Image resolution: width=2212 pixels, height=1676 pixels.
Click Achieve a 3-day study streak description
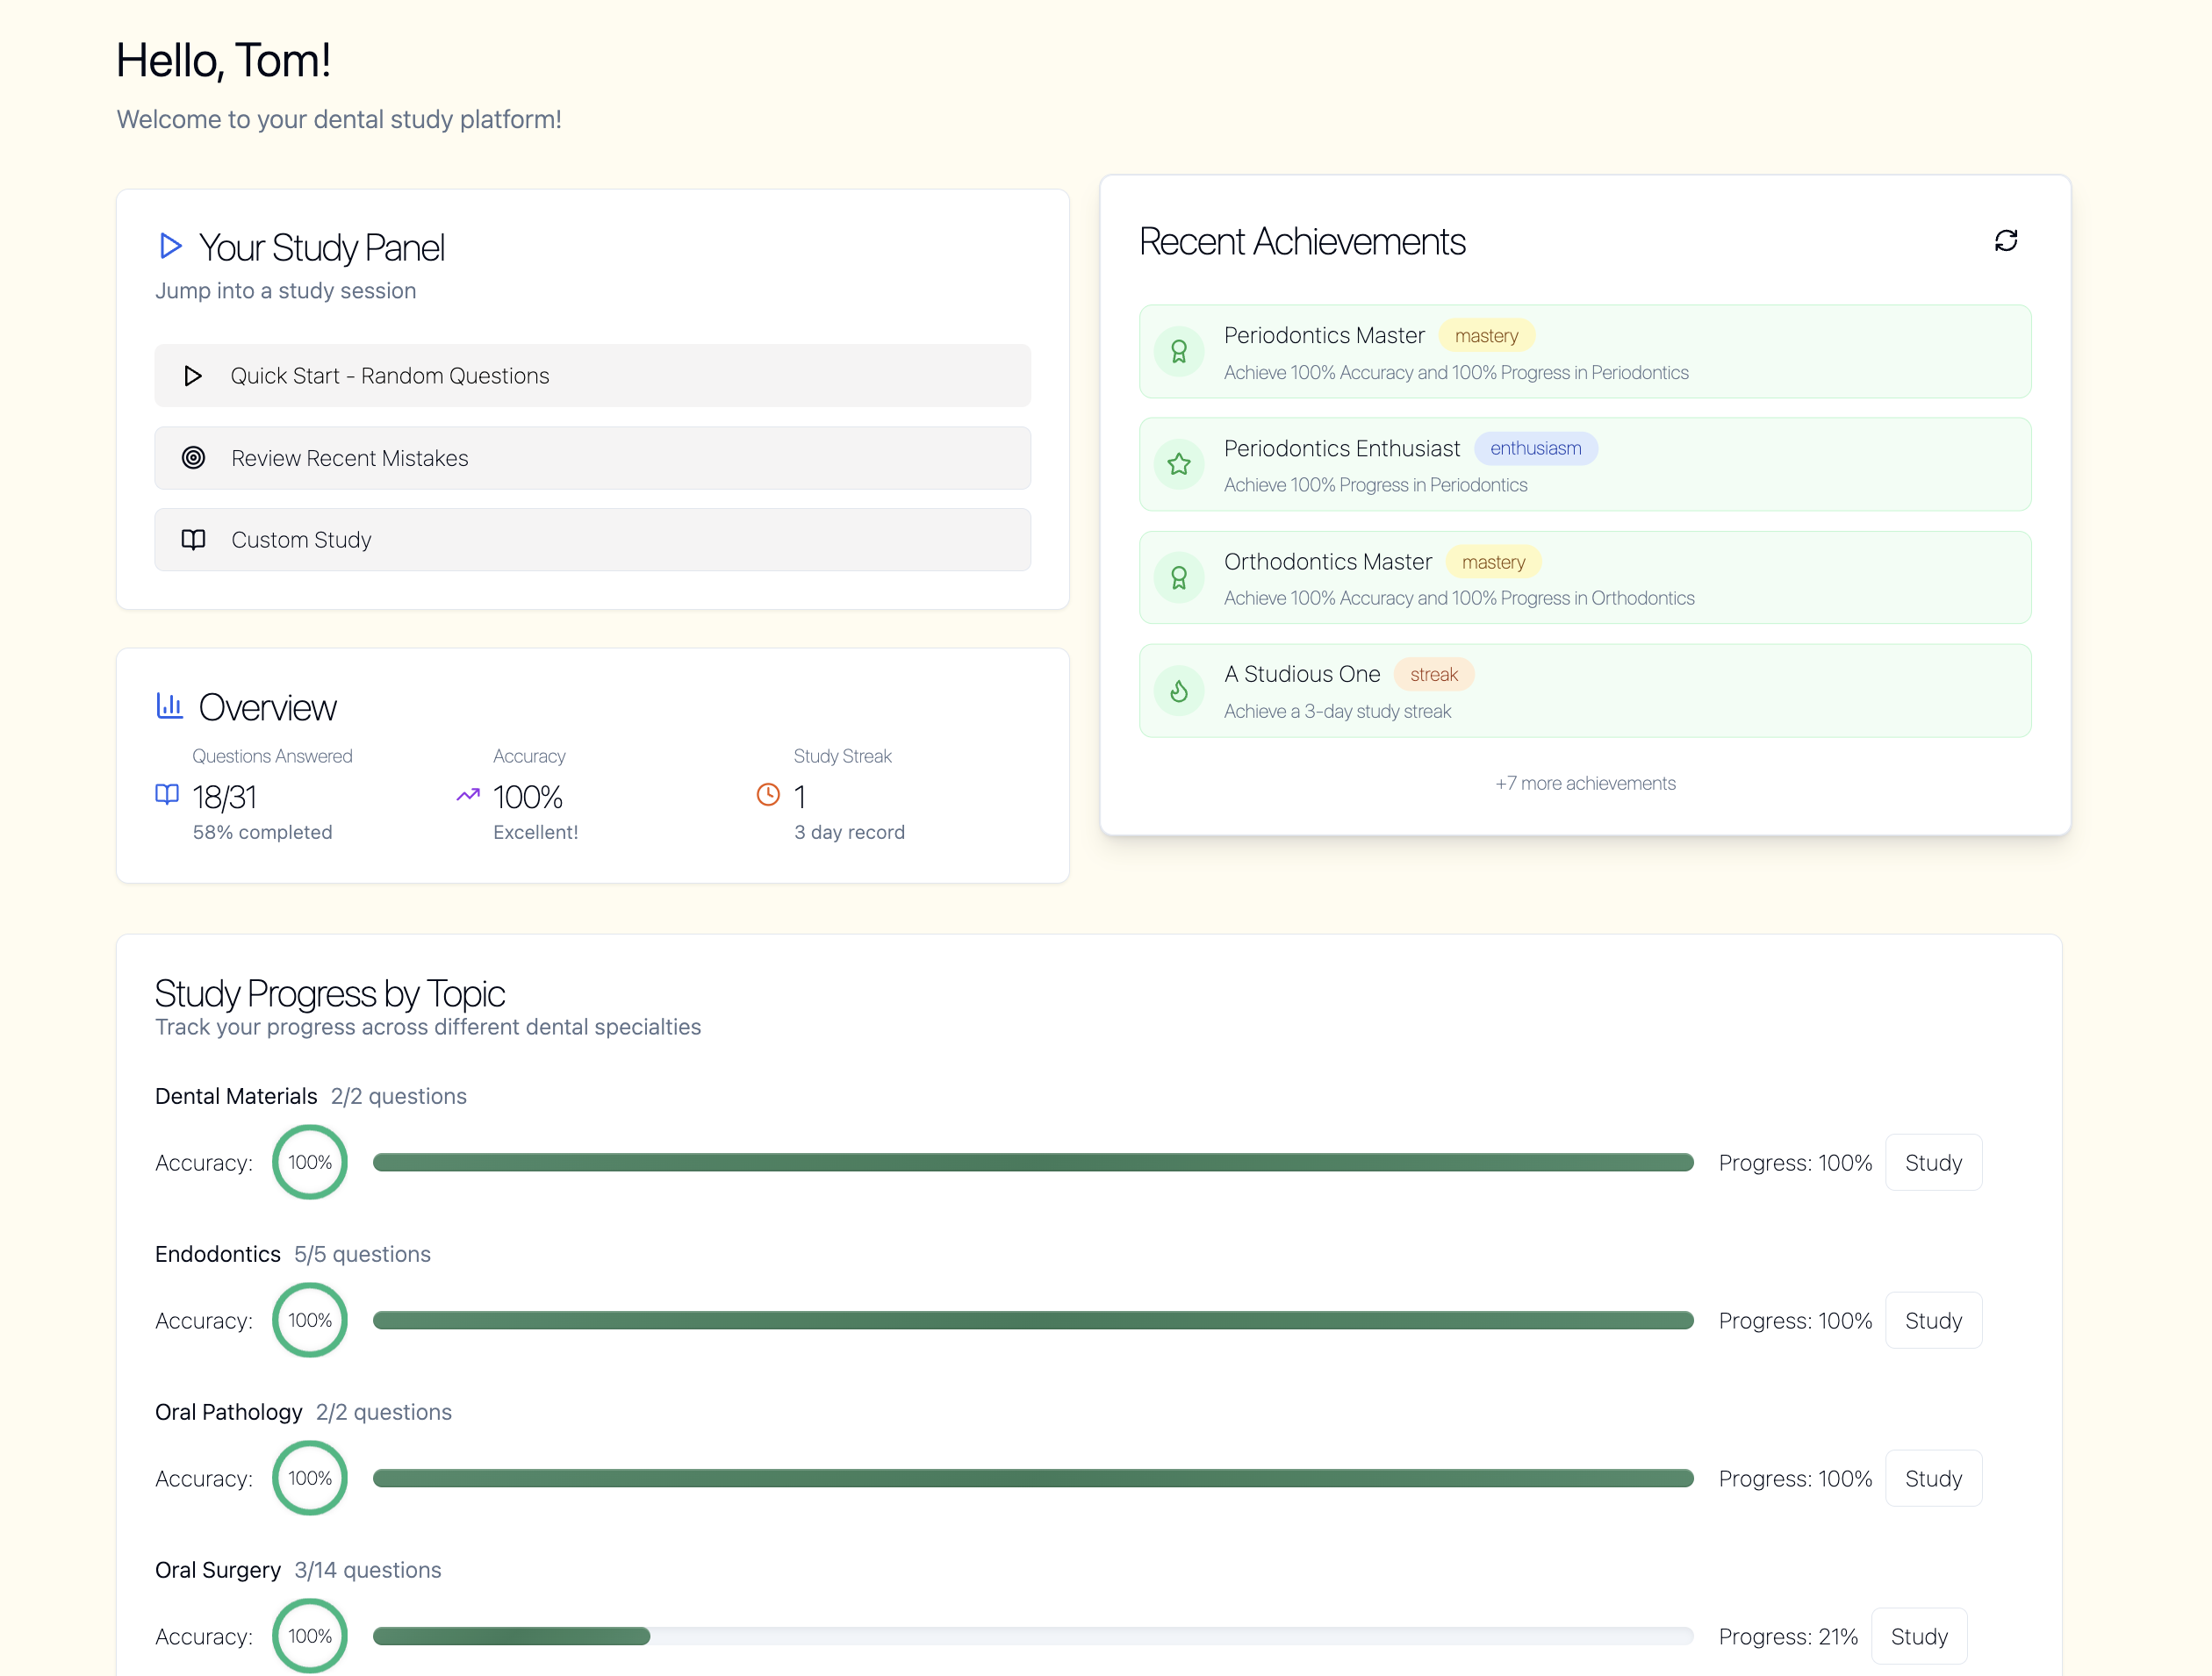tap(1338, 712)
